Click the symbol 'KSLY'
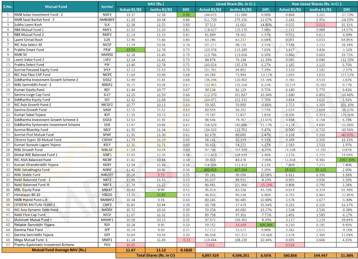The width and height of the screenshot is (358, 259). click(107, 145)
